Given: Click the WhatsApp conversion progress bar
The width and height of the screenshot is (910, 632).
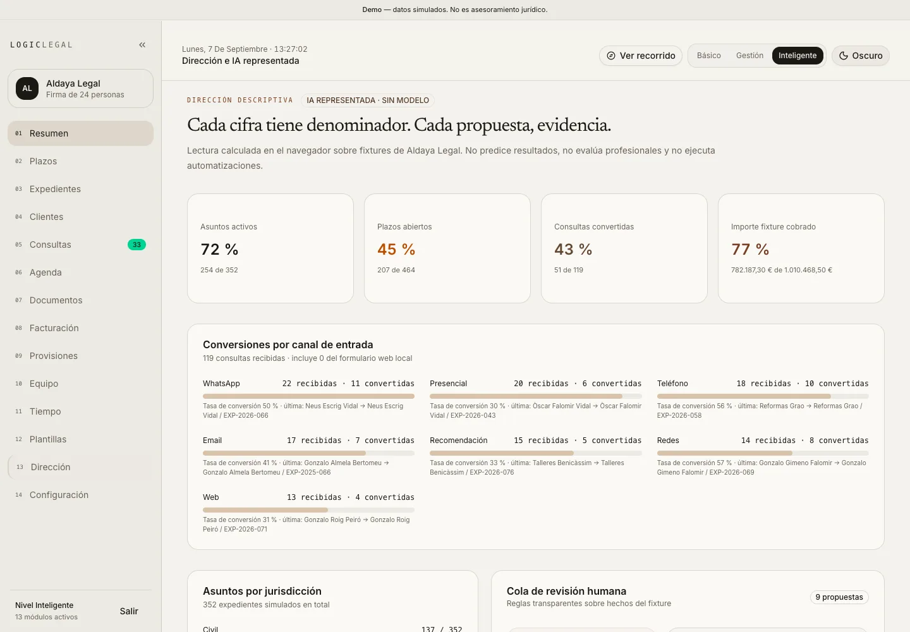Looking at the screenshot, I should pos(308,396).
